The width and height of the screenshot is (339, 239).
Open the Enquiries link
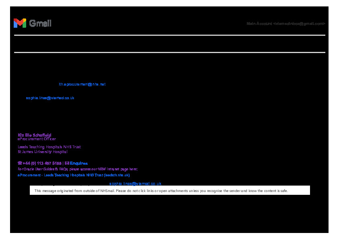(79, 163)
